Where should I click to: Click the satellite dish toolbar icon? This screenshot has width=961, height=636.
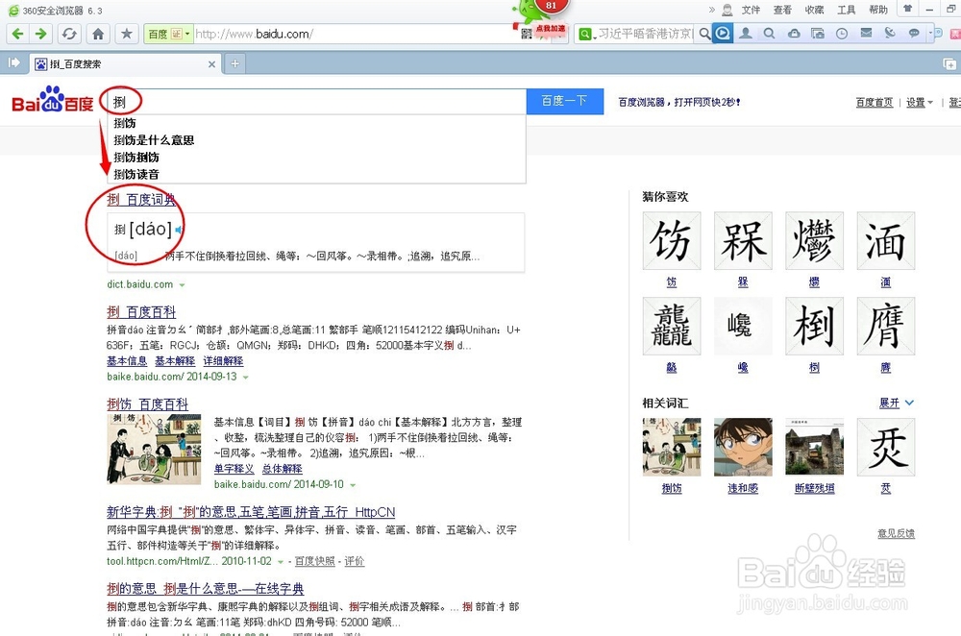[x=890, y=33]
